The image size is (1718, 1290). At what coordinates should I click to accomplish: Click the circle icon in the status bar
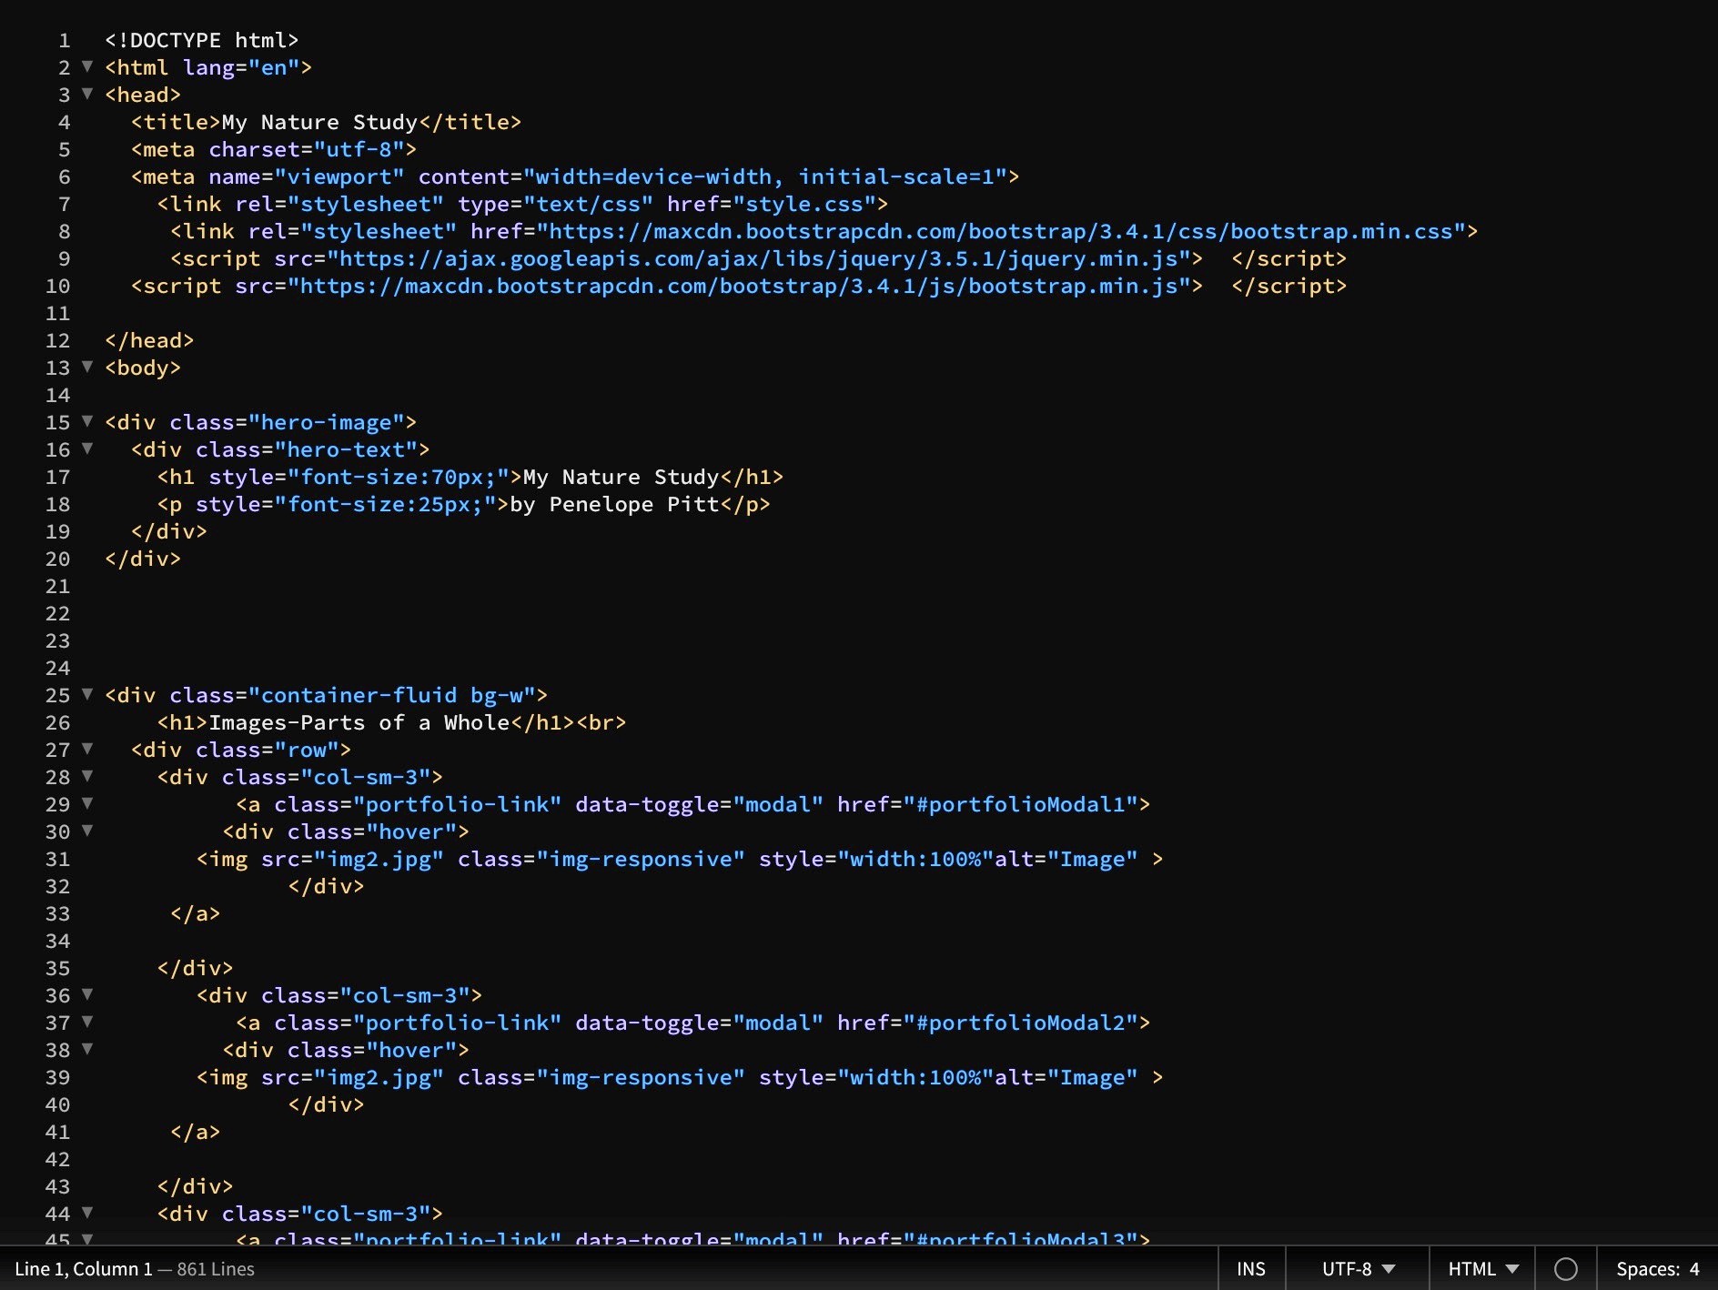click(x=1568, y=1268)
